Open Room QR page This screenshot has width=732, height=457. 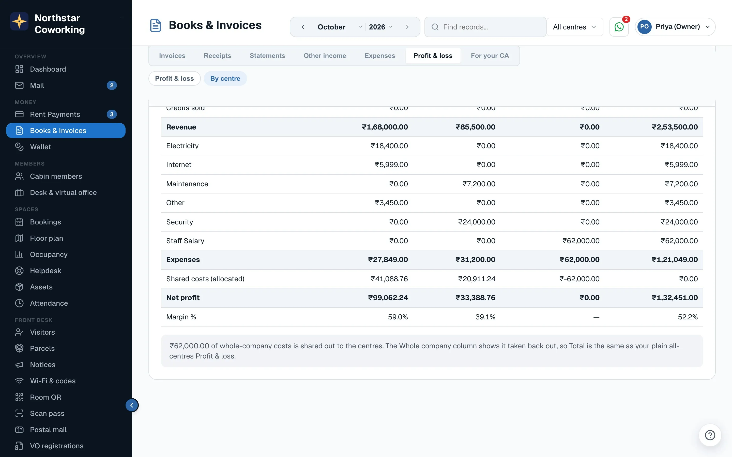(66, 397)
